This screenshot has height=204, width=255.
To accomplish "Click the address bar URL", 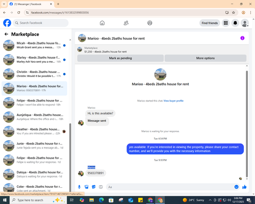I will pyautogui.click(x=60, y=13).
